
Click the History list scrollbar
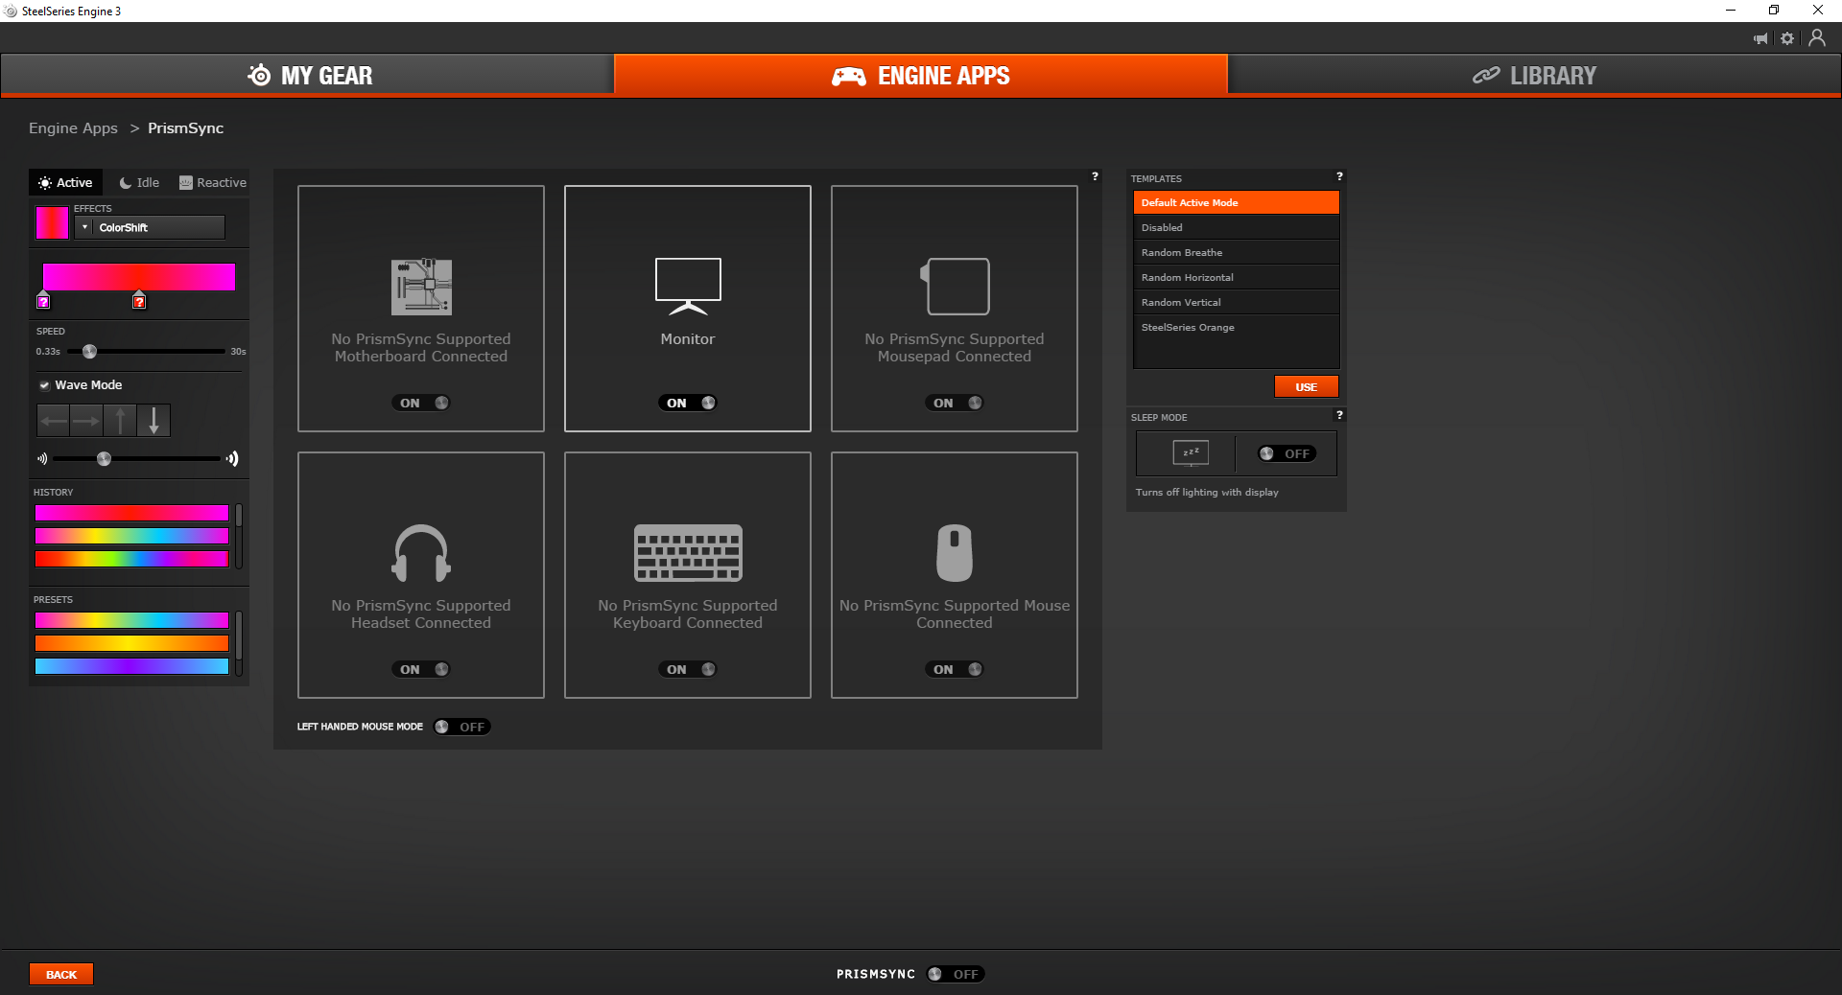click(x=239, y=536)
